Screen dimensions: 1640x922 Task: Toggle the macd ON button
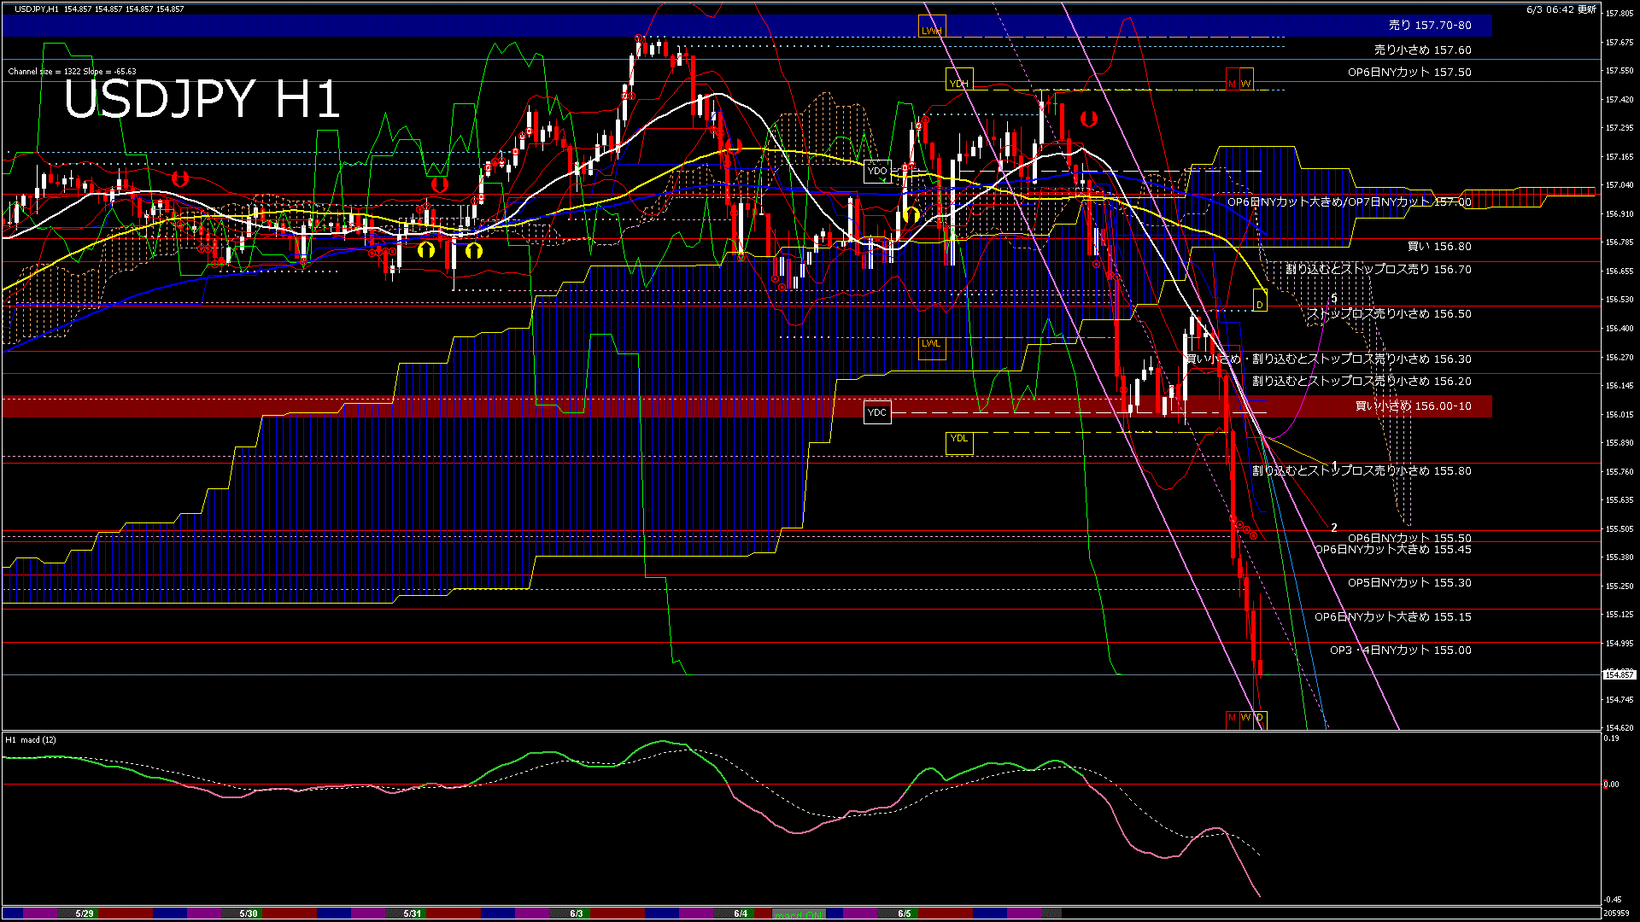799,914
